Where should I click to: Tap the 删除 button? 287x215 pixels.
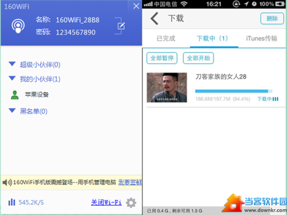coord(272,19)
